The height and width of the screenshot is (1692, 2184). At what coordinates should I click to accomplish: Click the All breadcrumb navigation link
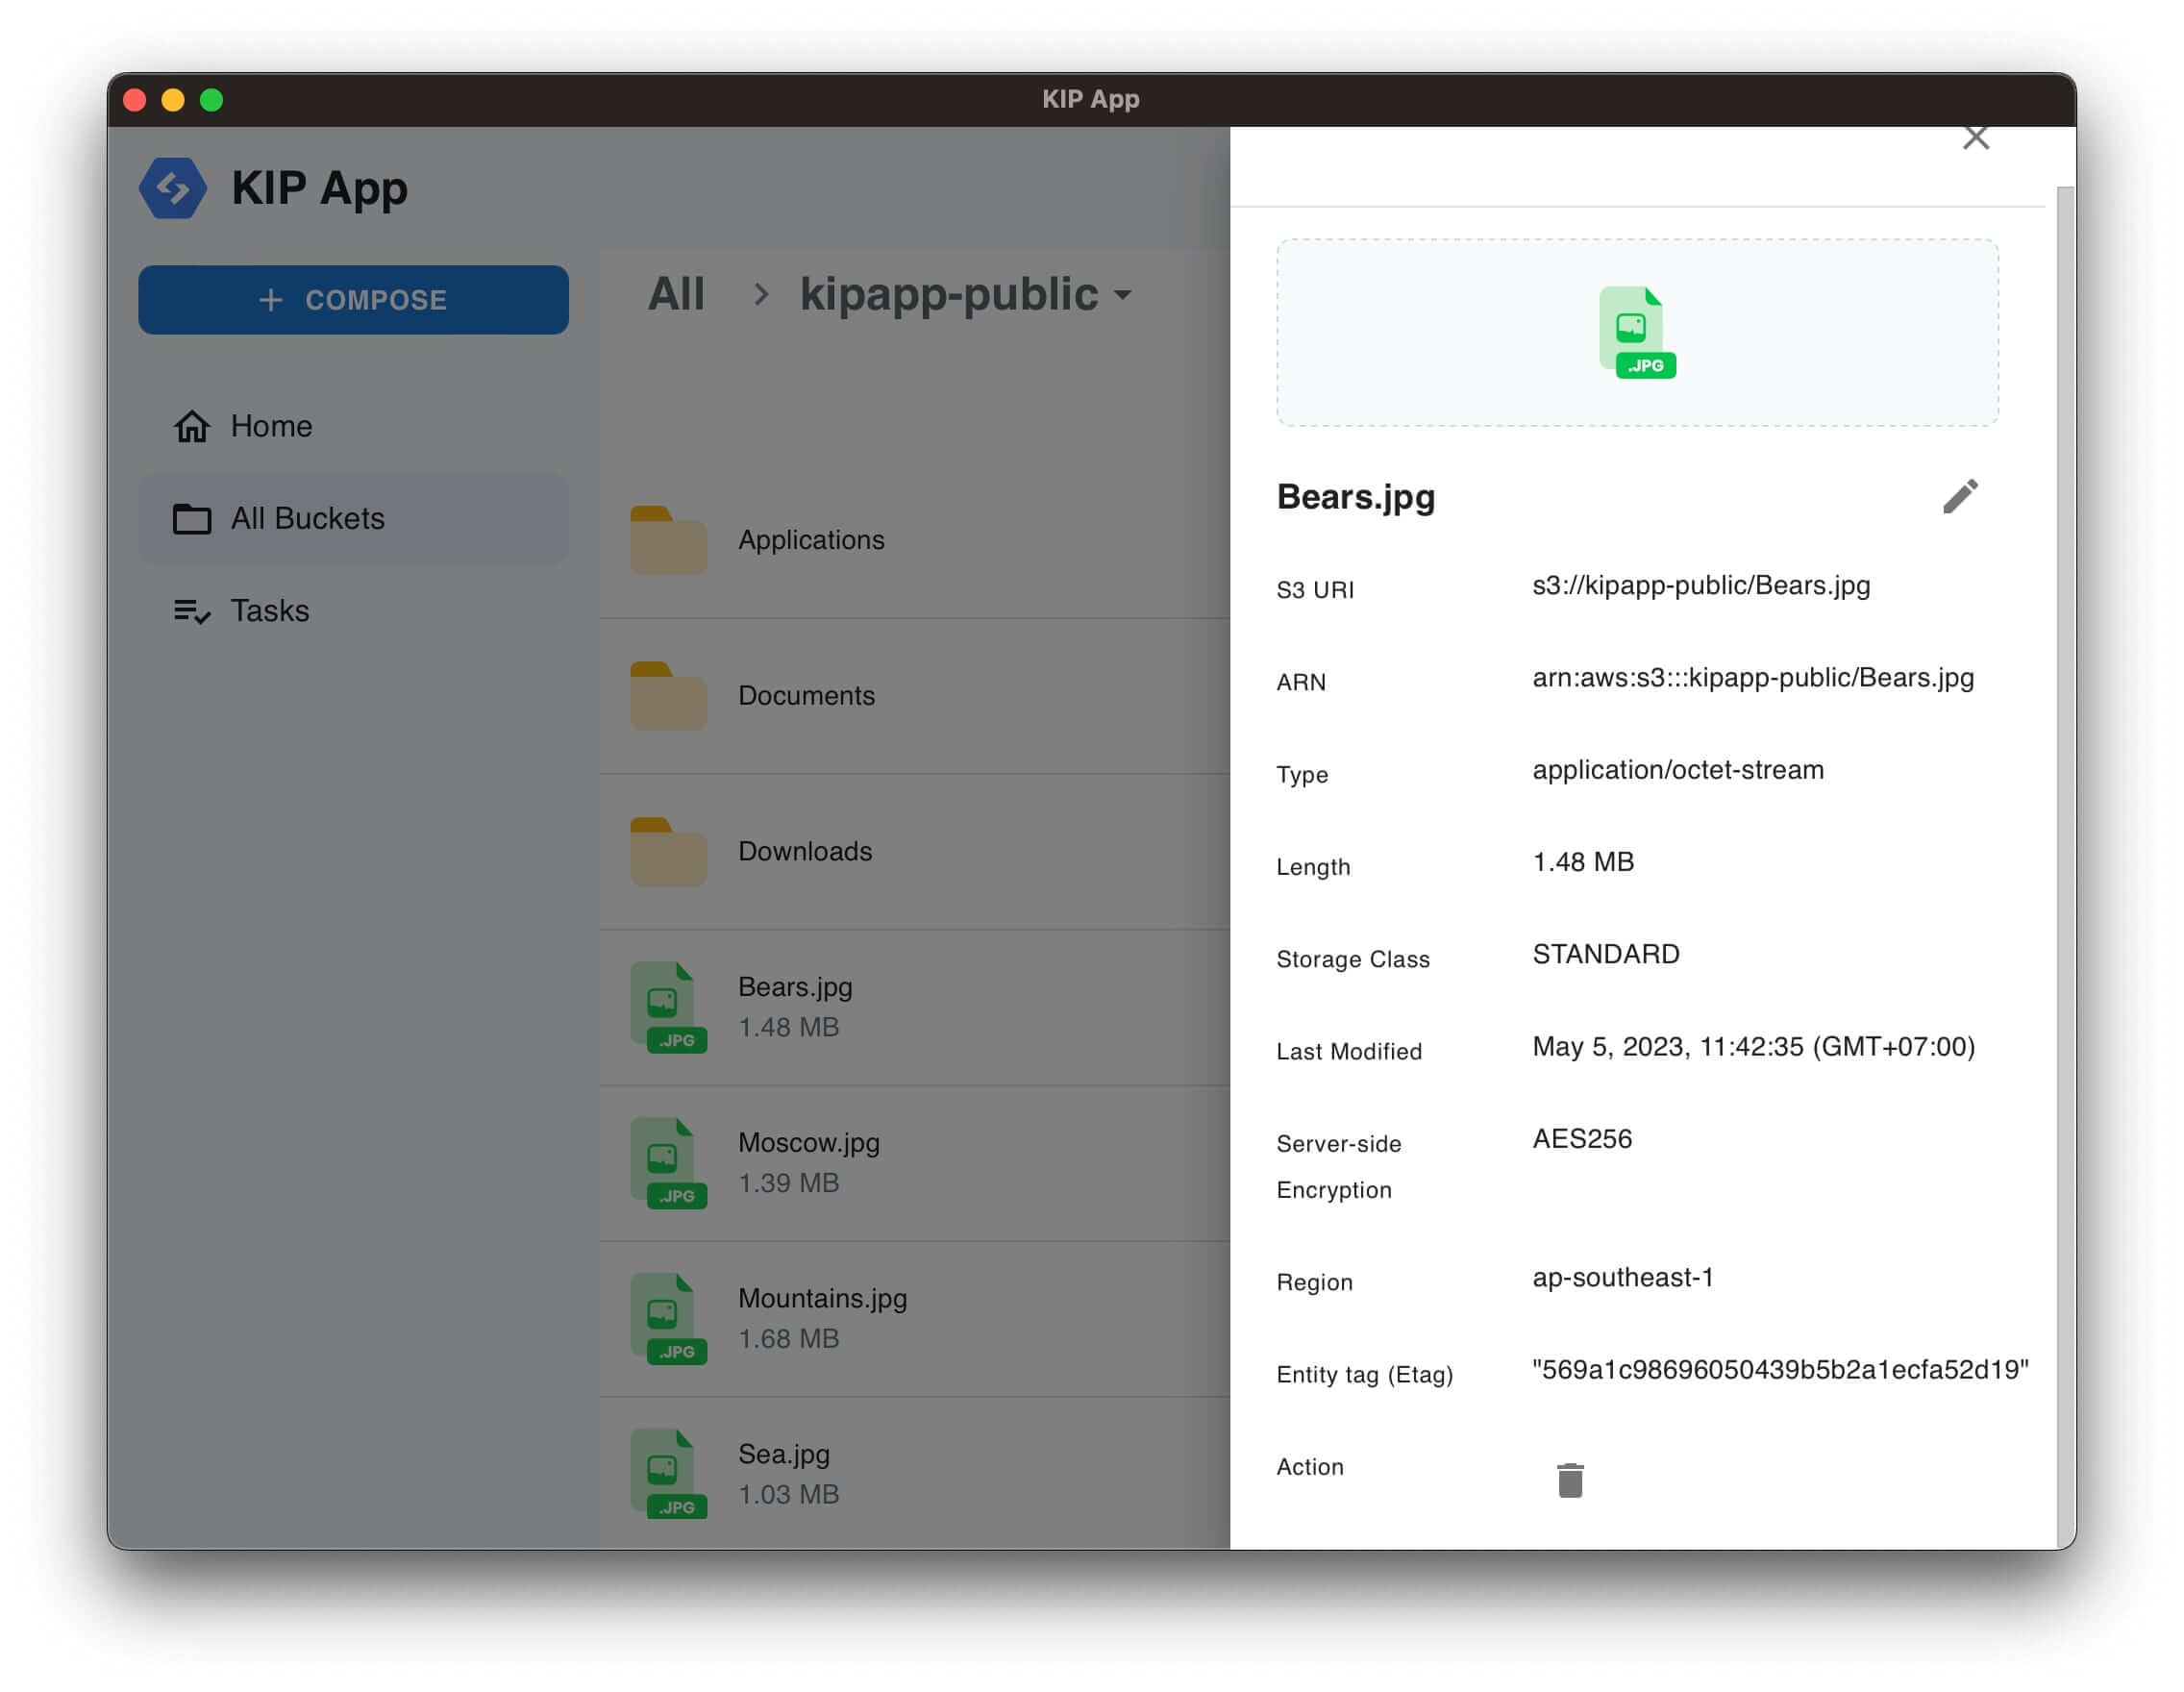pyautogui.click(x=676, y=294)
